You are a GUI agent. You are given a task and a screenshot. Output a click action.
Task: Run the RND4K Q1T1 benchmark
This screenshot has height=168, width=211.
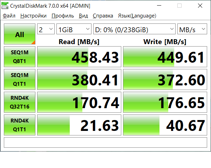point(20,125)
